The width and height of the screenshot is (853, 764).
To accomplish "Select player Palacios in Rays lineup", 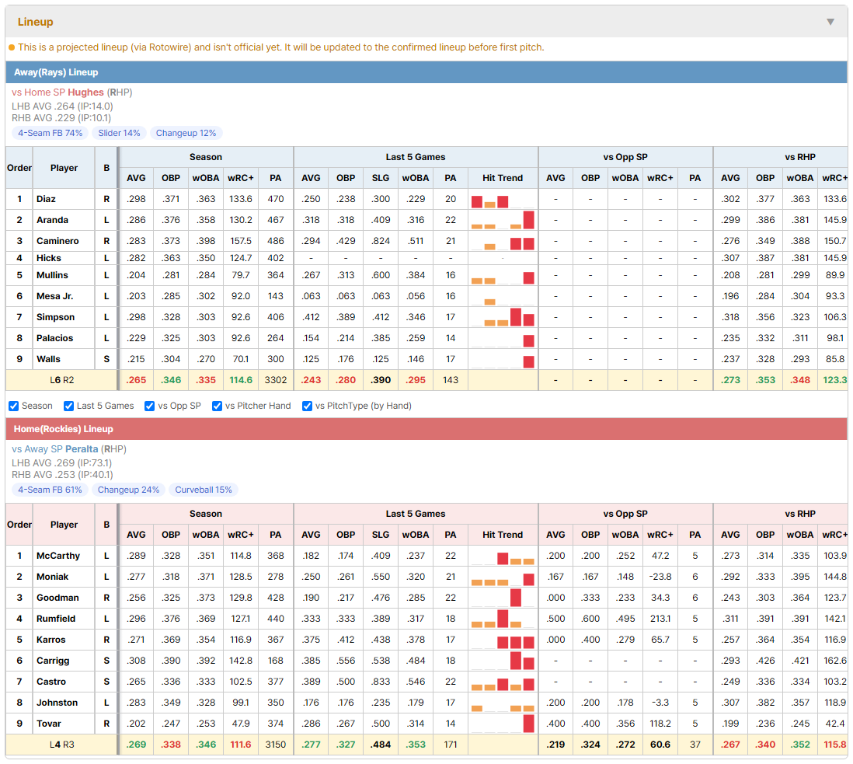I will [x=55, y=338].
